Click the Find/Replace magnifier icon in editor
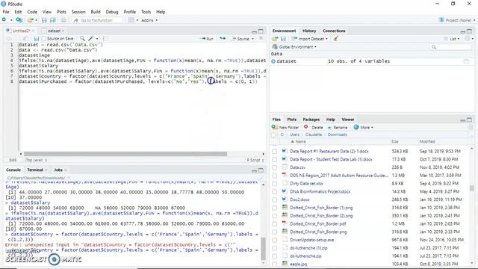478x269 pixels. (x=82, y=39)
